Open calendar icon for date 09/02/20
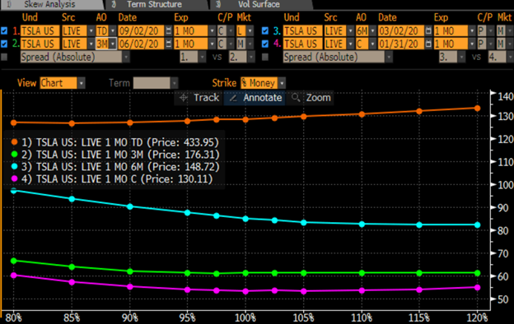This screenshot has width=514, height=324. pos(169,30)
